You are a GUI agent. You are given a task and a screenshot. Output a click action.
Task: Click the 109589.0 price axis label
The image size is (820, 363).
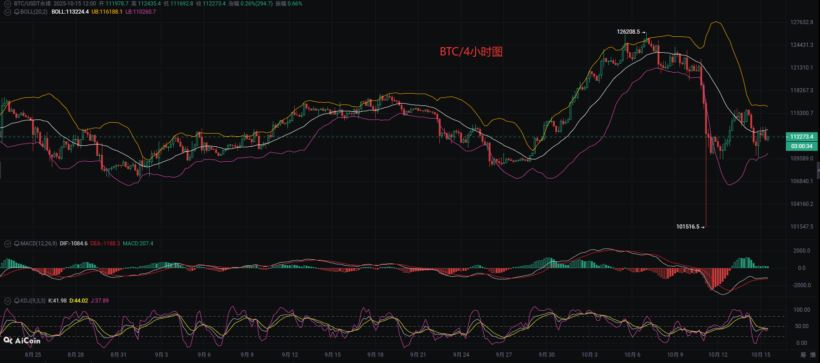802,159
